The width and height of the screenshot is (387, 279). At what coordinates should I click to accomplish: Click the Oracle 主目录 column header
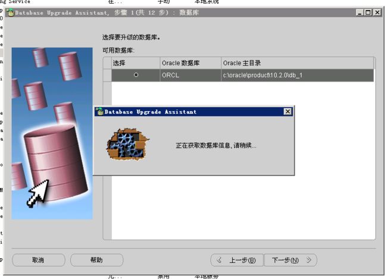(298, 63)
